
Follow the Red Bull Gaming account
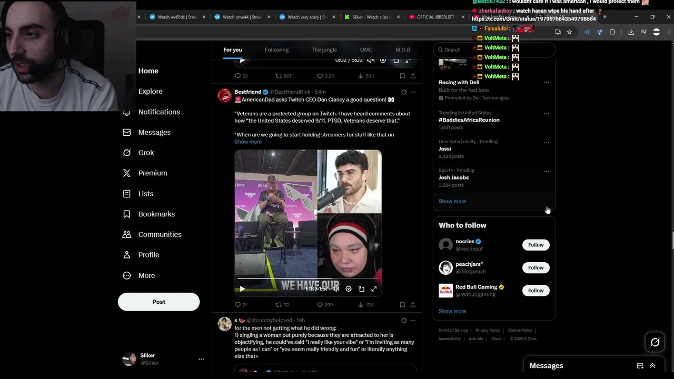[536, 291]
